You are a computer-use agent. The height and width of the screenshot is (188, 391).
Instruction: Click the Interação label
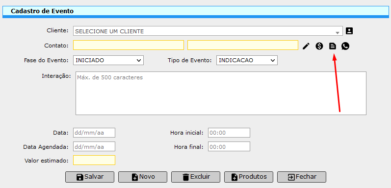click(56, 76)
